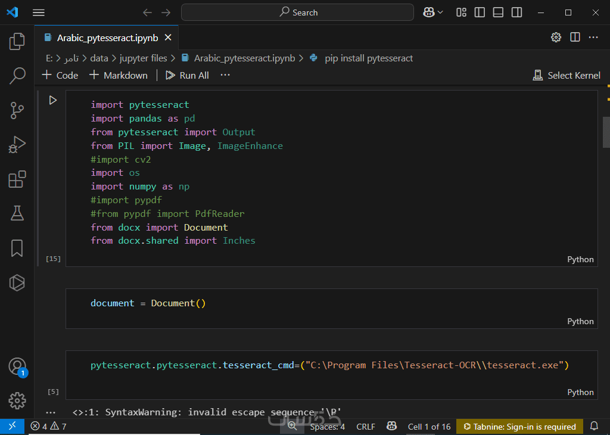The width and height of the screenshot is (610, 435).
Task: Open the Source Control view
Action: 17,110
